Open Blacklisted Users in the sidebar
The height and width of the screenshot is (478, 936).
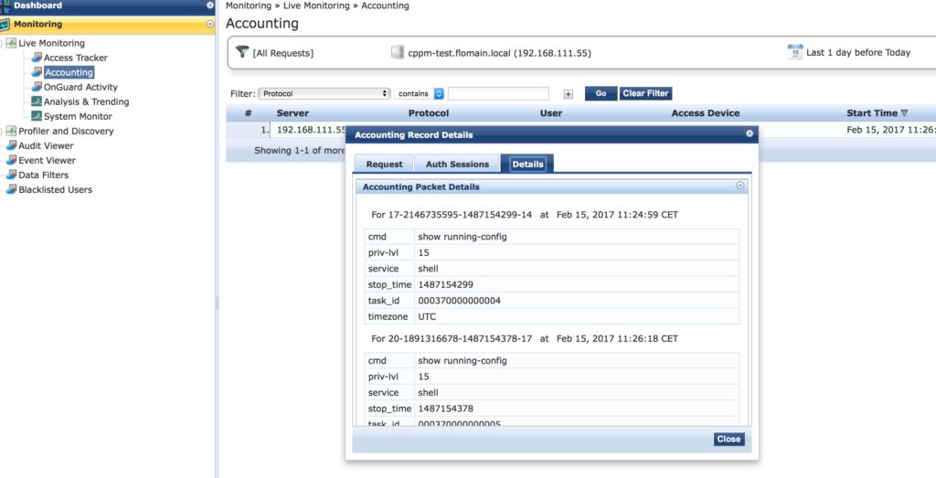55,189
